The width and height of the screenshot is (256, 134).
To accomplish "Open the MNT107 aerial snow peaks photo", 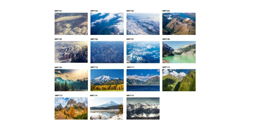I will (143, 52).
